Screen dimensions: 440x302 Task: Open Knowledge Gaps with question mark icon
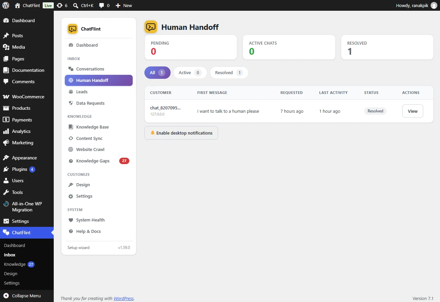coord(99,161)
